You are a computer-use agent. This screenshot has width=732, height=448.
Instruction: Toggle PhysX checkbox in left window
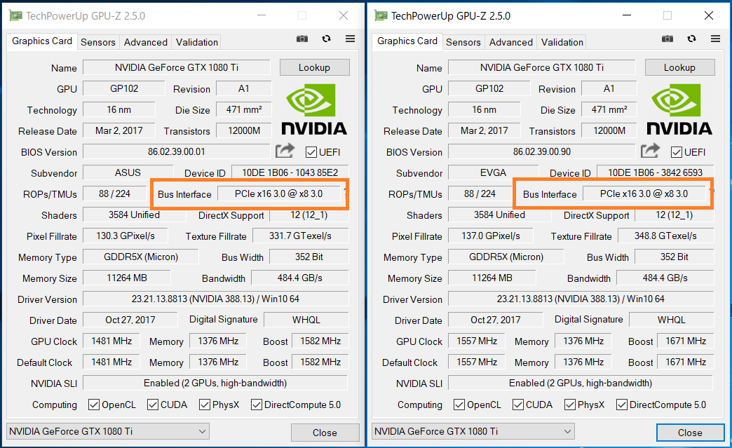point(205,405)
